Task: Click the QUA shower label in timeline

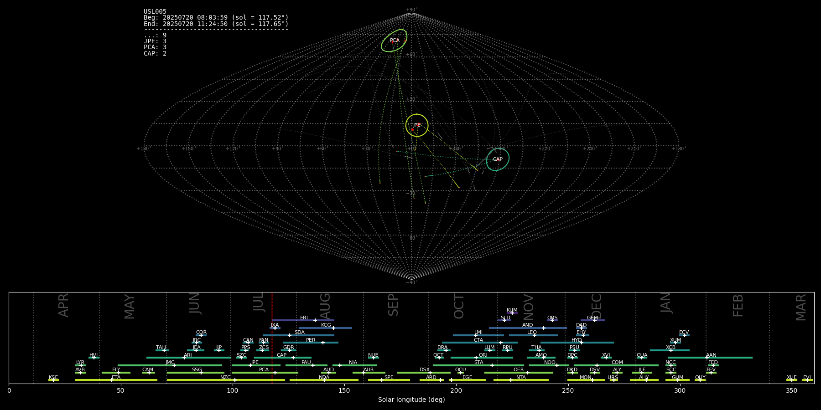Action: tap(642, 355)
